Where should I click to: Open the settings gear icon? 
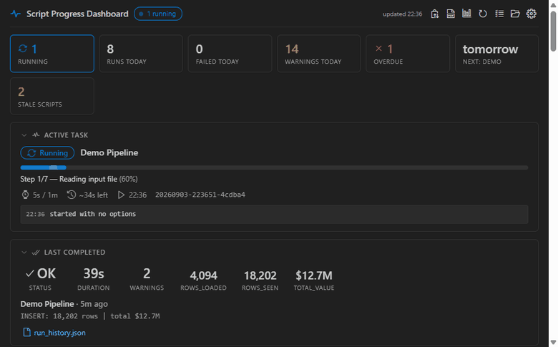click(x=531, y=14)
